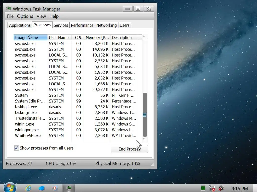Switch to the Applications tab

coord(20,25)
